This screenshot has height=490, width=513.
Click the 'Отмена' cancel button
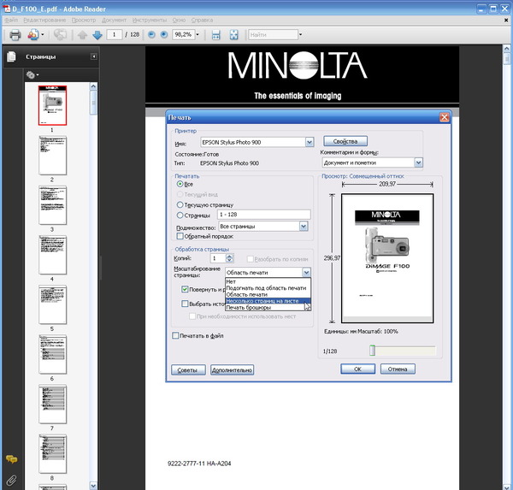coord(398,369)
